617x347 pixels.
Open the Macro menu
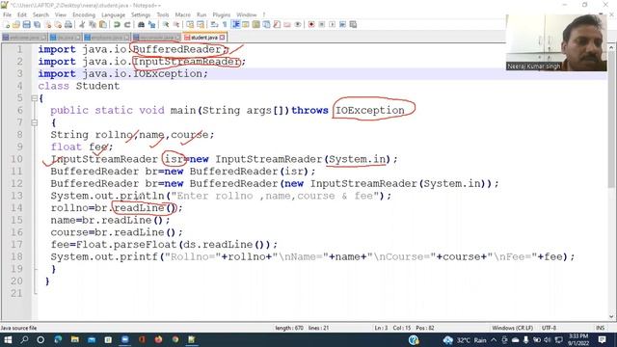click(x=182, y=14)
